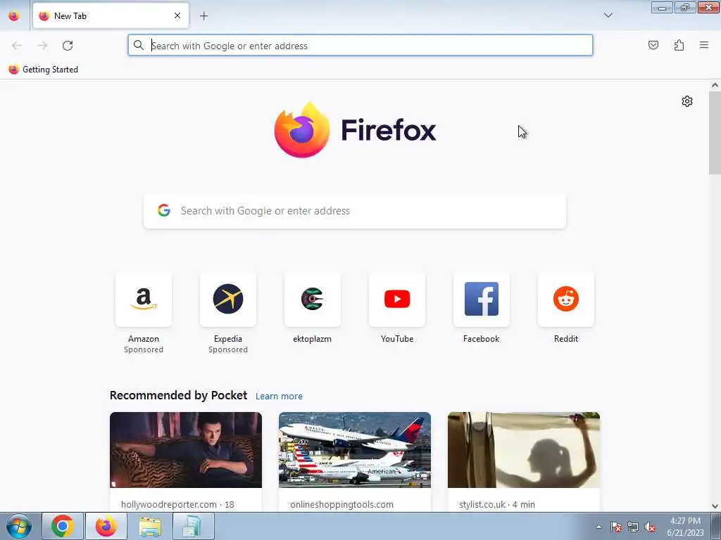This screenshot has width=721, height=540.
Task: Click the Learn more Pocket link
Action: 279,397
